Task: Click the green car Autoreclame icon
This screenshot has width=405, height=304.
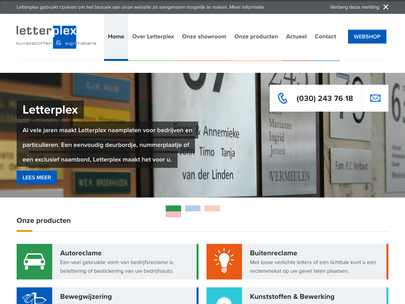Action: [34, 262]
